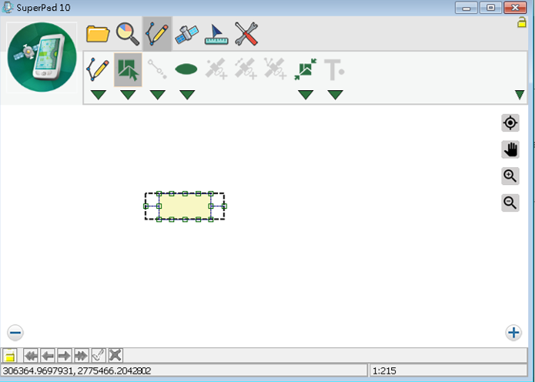Expand dropdown under the ellipse tool

click(187, 95)
